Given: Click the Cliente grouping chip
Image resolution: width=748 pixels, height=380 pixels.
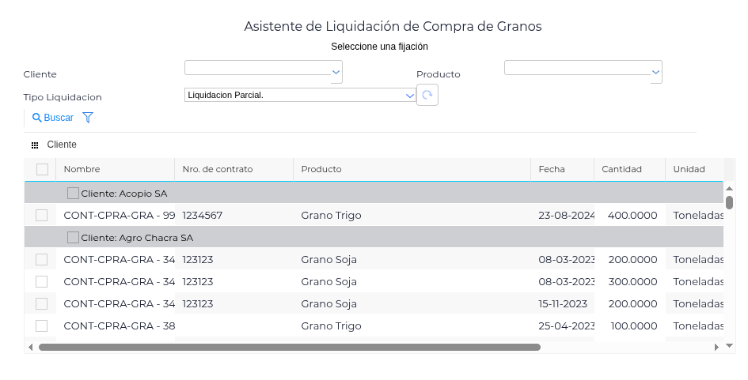Looking at the screenshot, I should point(62,145).
